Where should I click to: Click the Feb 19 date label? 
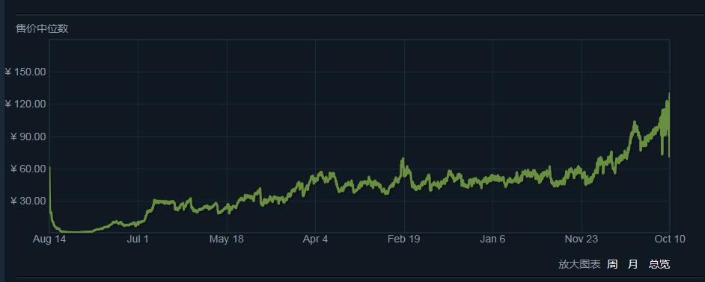[x=403, y=239]
